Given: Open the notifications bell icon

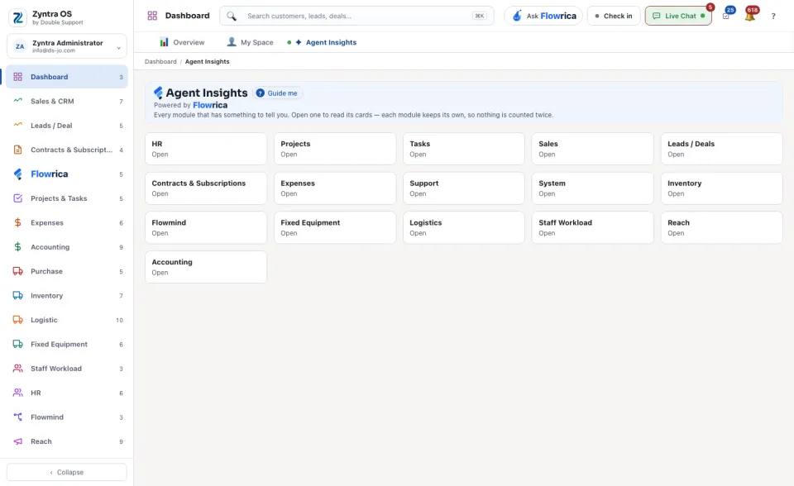Looking at the screenshot, I should pos(750,16).
